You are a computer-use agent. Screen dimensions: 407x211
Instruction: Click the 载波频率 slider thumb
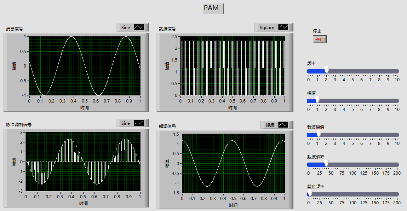(x=326, y=163)
